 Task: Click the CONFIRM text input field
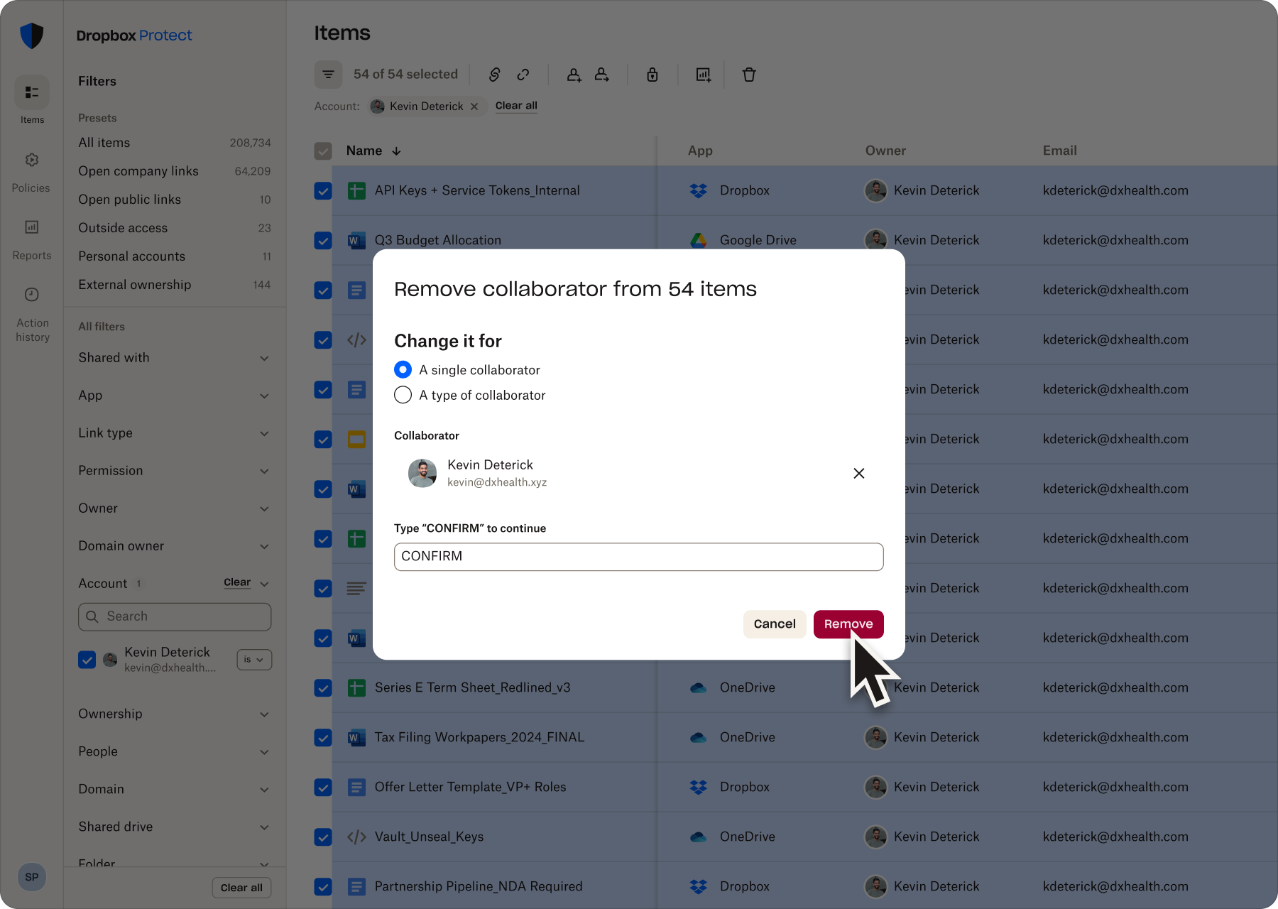pos(639,557)
